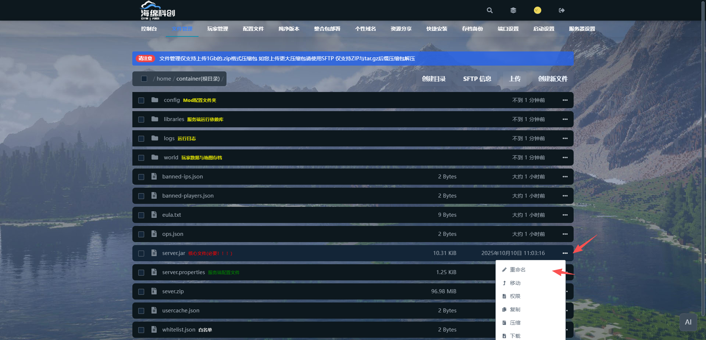Click the 创建新文件 button
Screen dimensions: 706x340
[x=553, y=79]
